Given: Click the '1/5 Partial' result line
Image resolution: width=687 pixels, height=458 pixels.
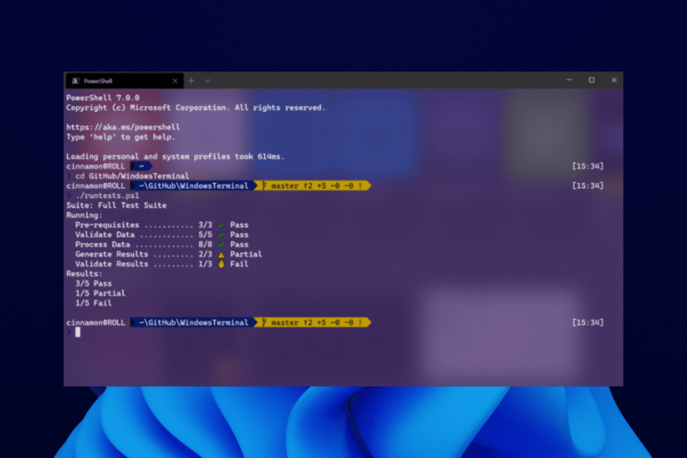Looking at the screenshot, I should tap(100, 293).
